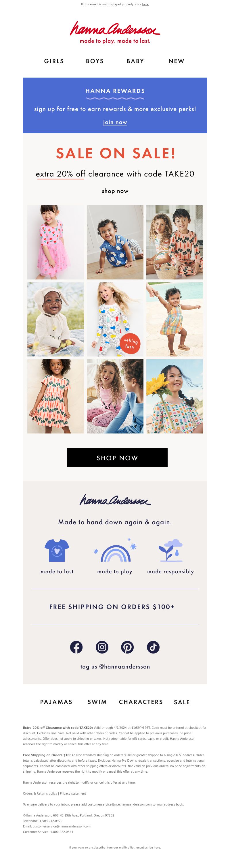
Task: Click the made to last t-shirt icon
Action: [x=57, y=551]
